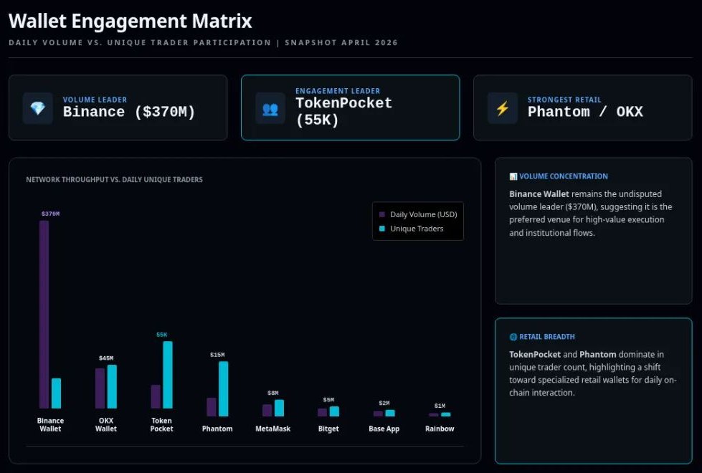This screenshot has height=473, width=702.
Task: Click the $1M label above the Rainbow bars
Action: [440, 406]
